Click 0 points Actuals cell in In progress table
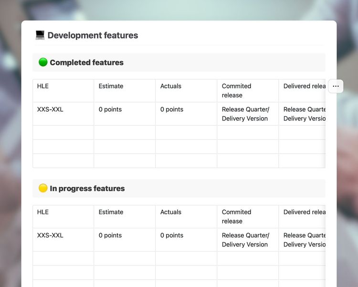The height and width of the screenshot is (287, 358). pos(172,236)
